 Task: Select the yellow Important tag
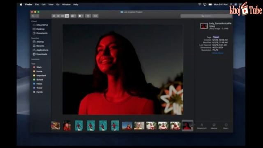coord(39,76)
